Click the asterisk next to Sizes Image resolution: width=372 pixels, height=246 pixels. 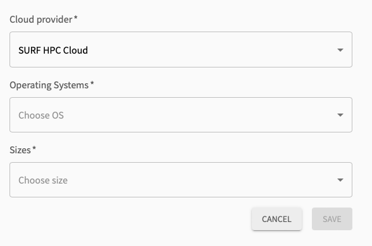(x=34, y=148)
